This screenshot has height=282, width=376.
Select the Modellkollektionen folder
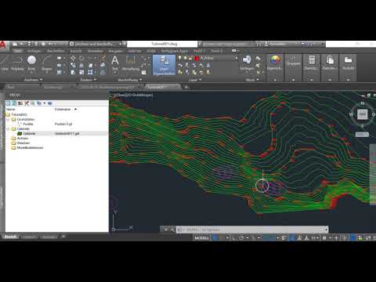tap(30, 147)
